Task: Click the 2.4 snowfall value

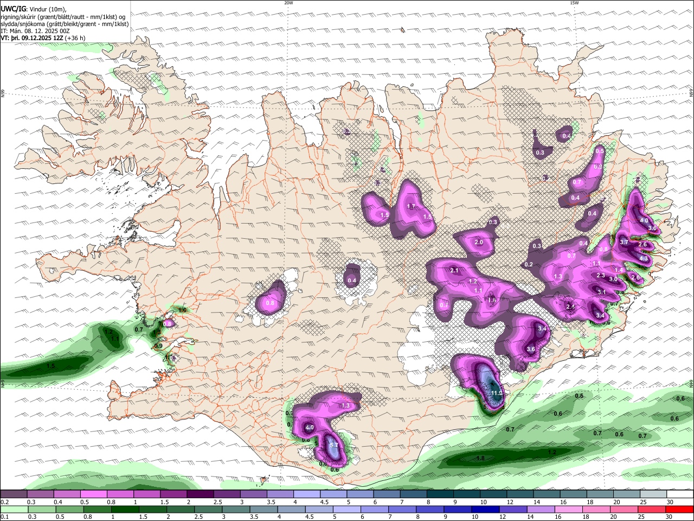Action: pos(570,307)
